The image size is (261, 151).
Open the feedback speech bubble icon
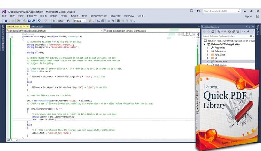[x=192, y=11]
